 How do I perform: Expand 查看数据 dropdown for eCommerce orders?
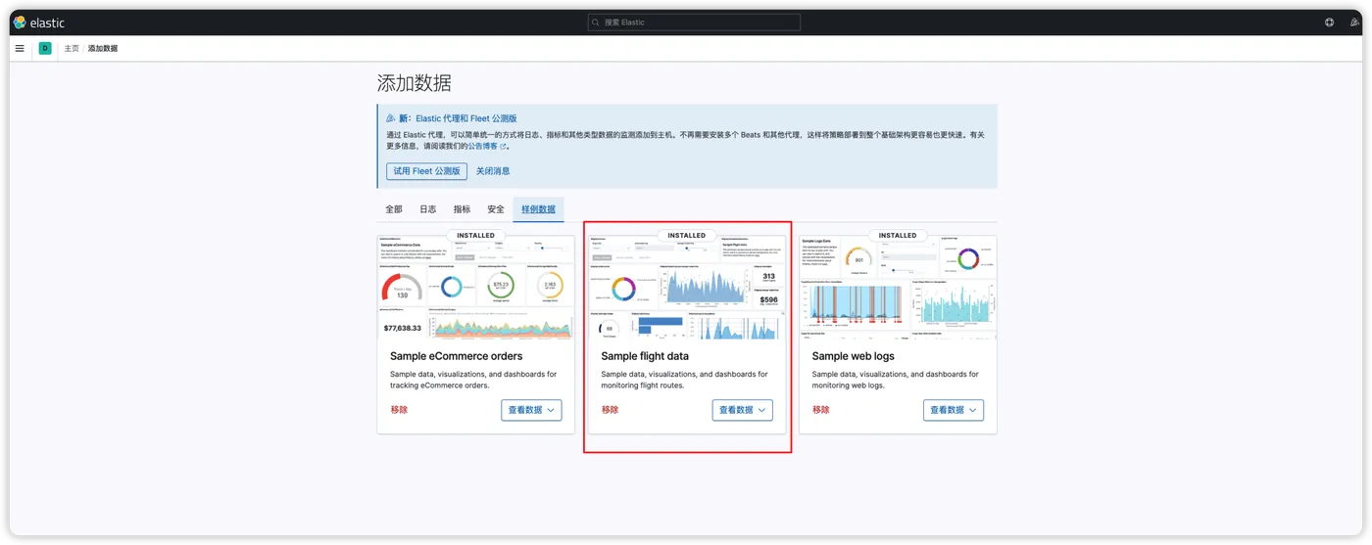531,410
